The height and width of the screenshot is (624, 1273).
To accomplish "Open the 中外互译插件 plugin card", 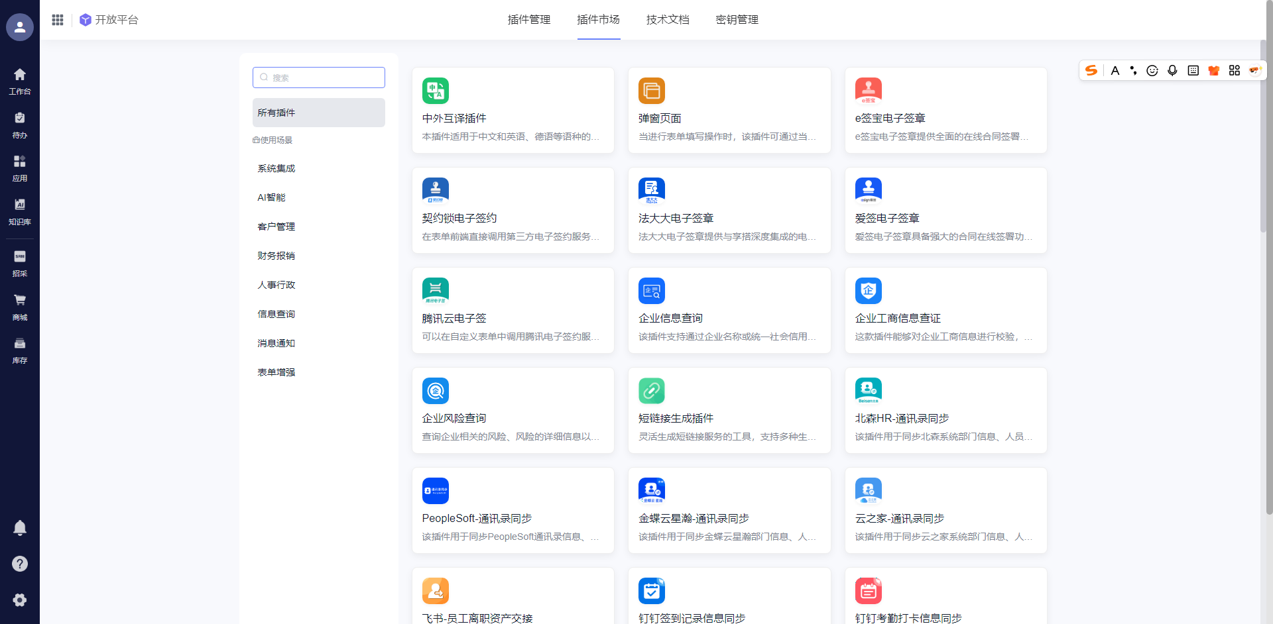I will tap(513, 111).
